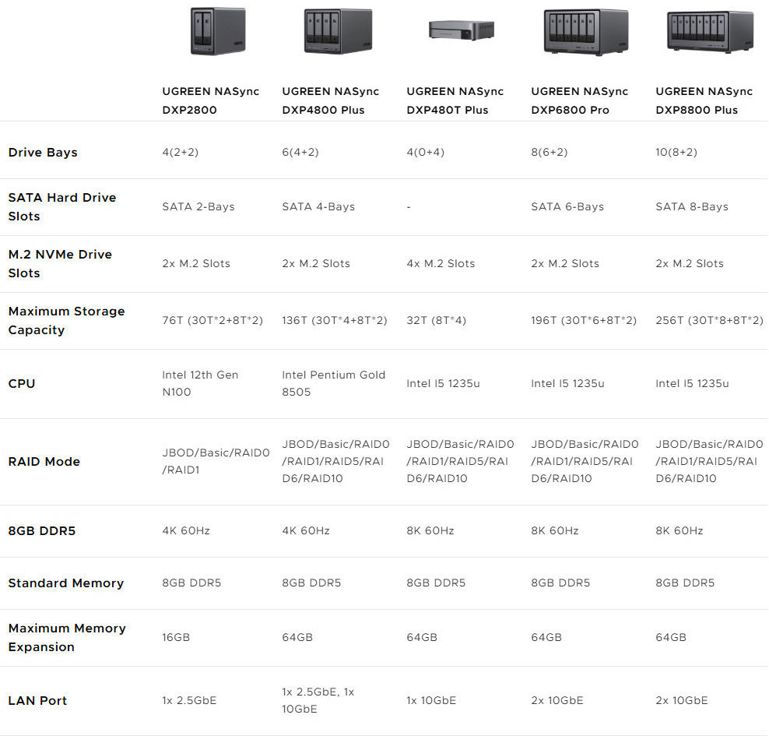Select the Maximum Memory Expansion row label

(x=67, y=637)
